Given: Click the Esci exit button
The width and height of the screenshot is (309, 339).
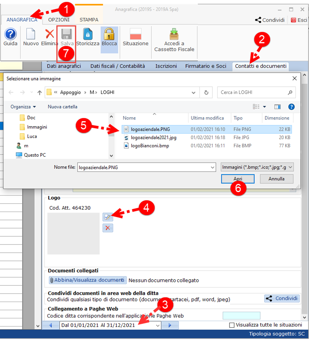Looking at the screenshot, I should click(299, 20).
